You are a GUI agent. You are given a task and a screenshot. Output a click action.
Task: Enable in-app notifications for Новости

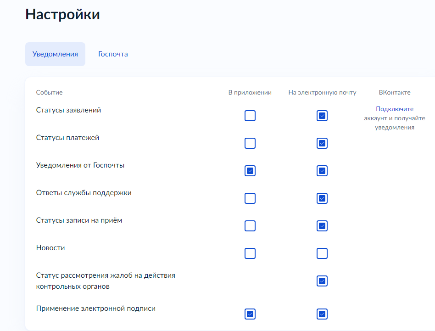(250, 253)
